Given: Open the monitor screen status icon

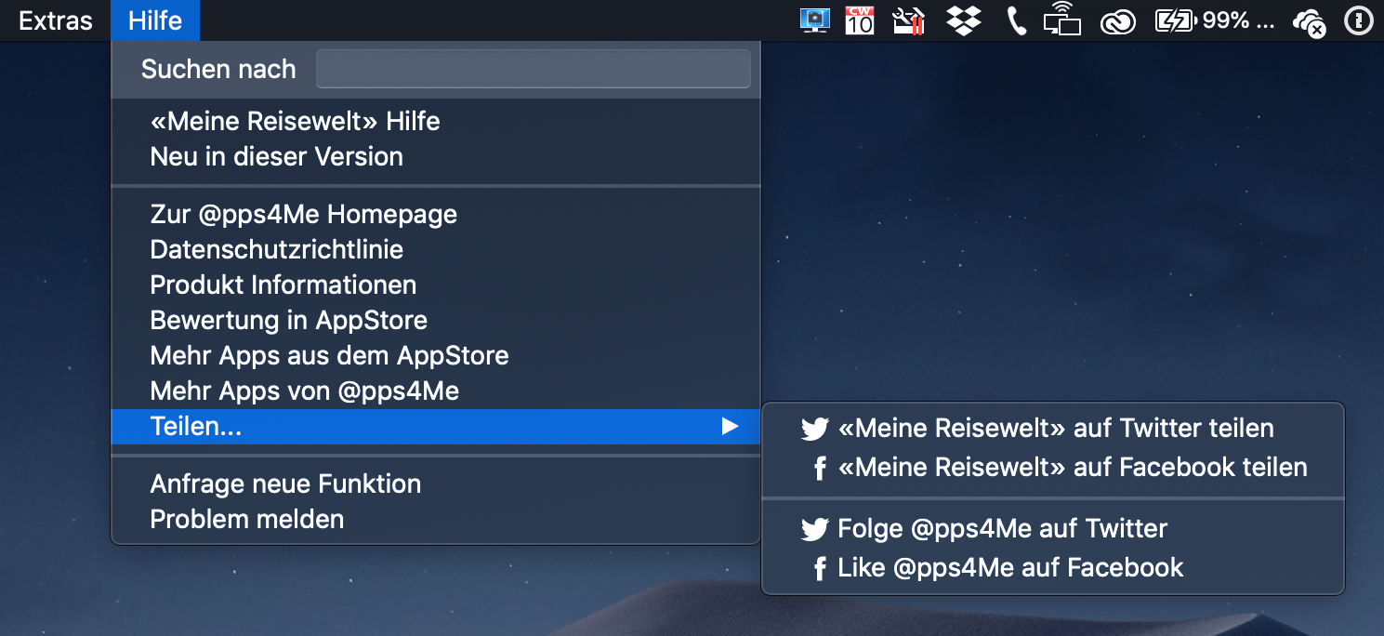Looking at the screenshot, I should point(815,20).
